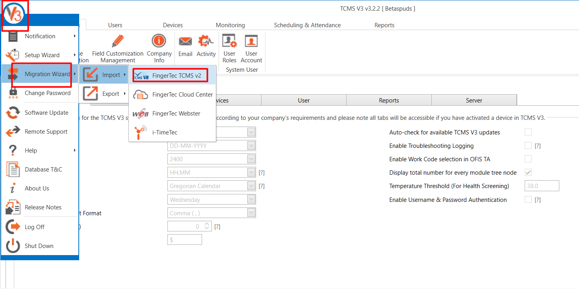Click the Shut Down power icon
579x289 pixels.
click(x=13, y=246)
